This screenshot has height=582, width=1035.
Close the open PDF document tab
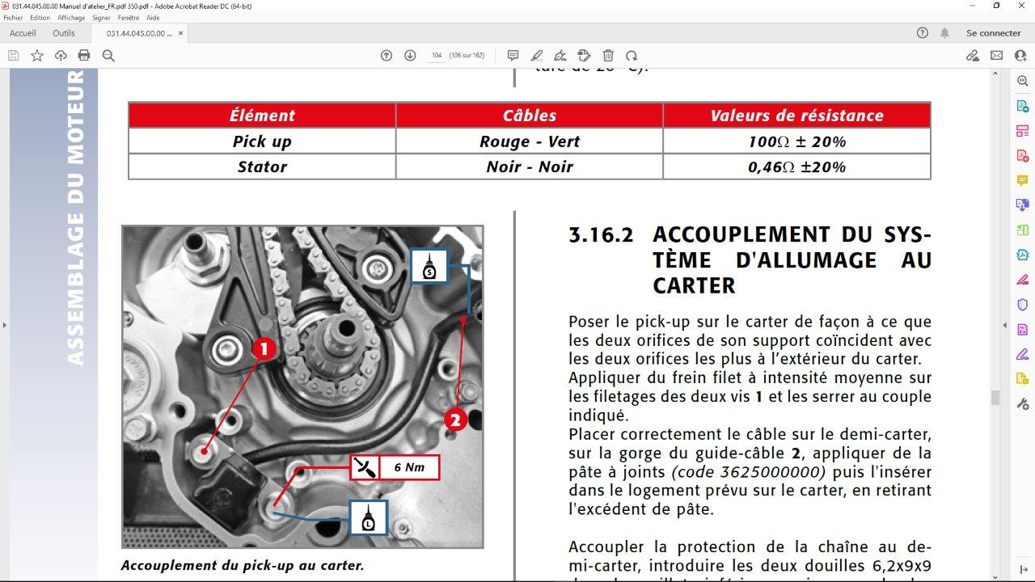click(181, 33)
